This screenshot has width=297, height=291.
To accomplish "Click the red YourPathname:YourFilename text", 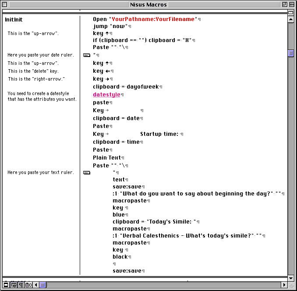I will [153, 19].
